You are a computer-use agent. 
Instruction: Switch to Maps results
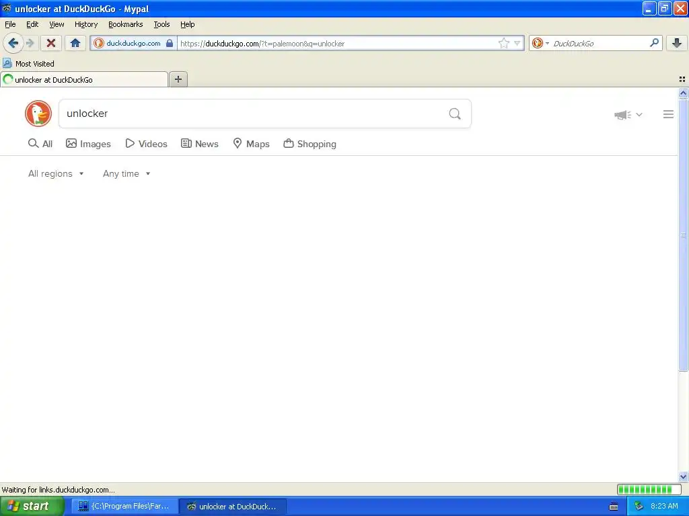click(x=252, y=144)
